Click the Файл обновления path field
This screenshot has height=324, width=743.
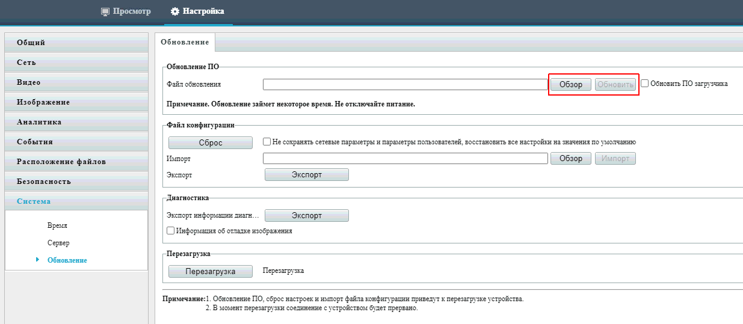tap(405, 84)
